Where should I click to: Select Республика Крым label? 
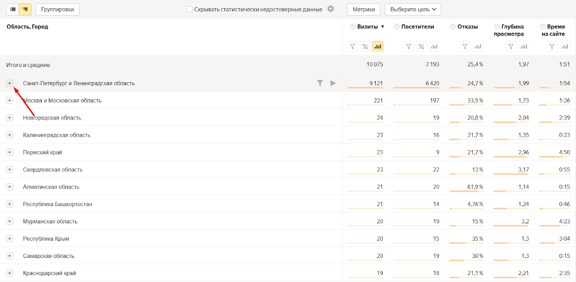point(46,239)
